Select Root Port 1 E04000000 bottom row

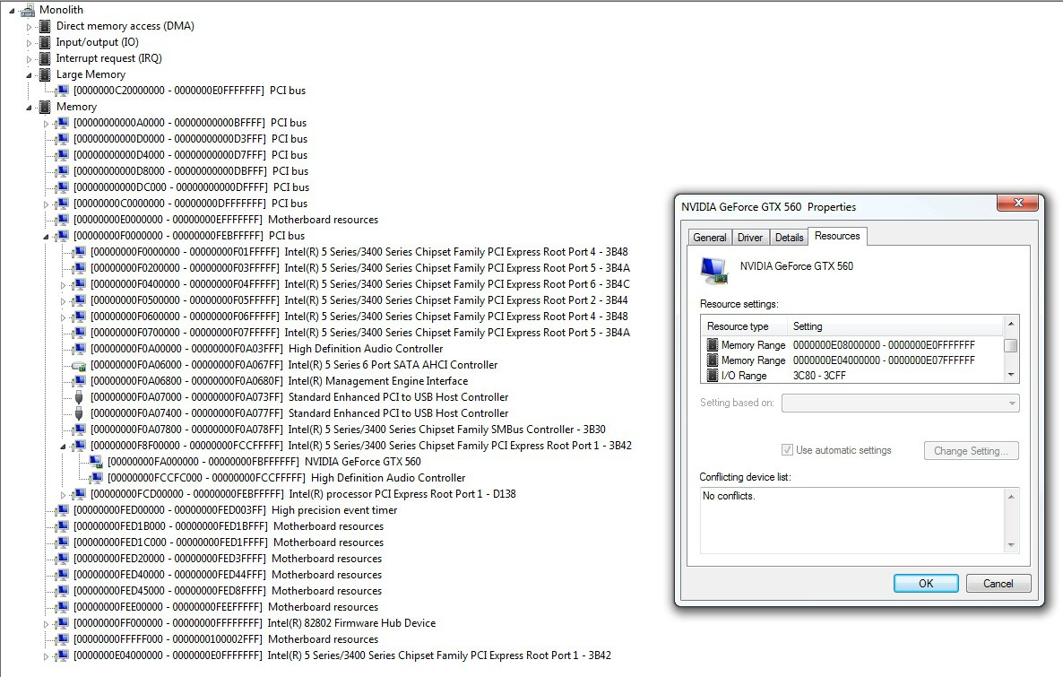342,656
